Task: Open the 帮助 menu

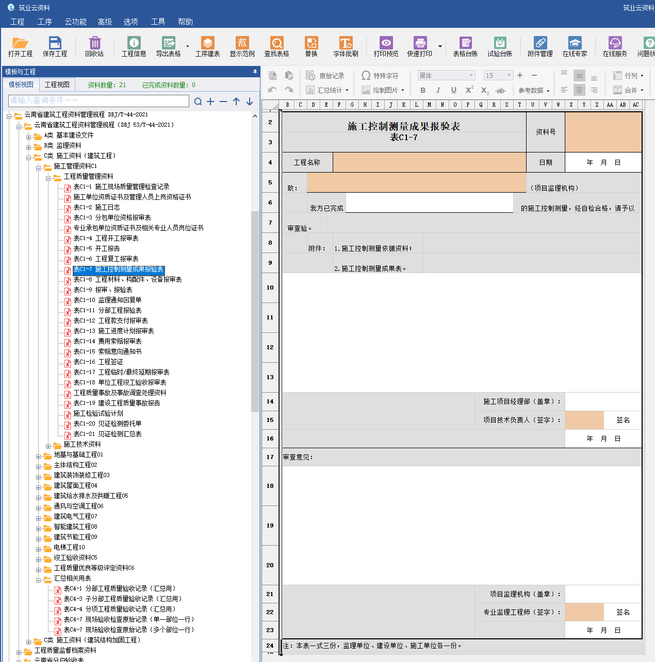Action: coord(185,22)
